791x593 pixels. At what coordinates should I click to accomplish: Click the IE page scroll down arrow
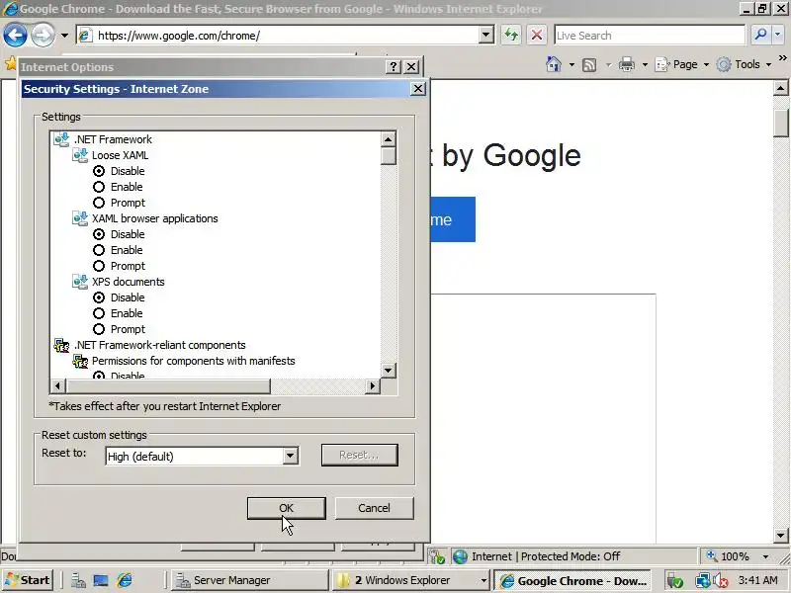(780, 536)
